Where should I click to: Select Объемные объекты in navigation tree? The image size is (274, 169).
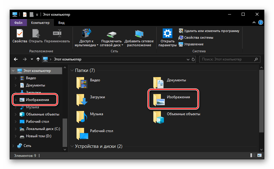point(42,114)
